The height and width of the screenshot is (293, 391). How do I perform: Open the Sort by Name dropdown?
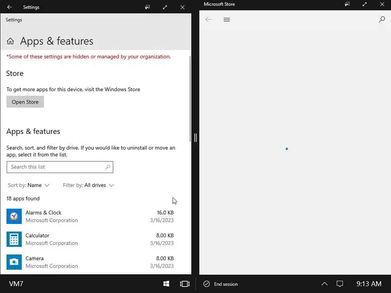tap(29, 185)
